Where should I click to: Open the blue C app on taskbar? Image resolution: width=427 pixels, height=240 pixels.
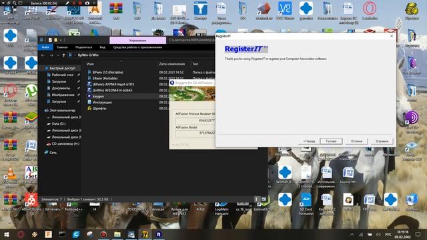(76, 234)
